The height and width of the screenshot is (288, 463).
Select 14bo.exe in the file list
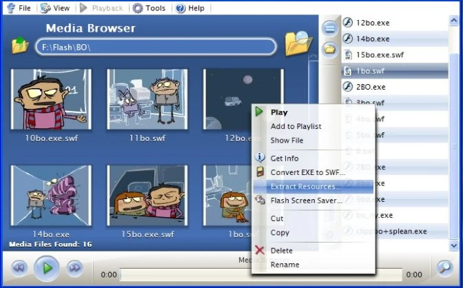pyautogui.click(x=395, y=39)
